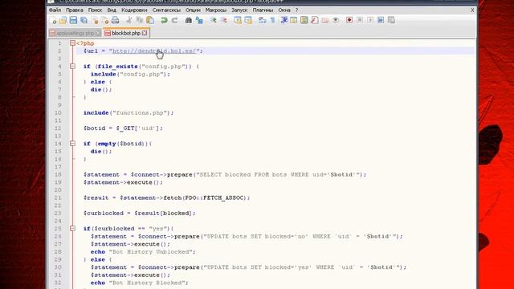Toggle file monitoring eye icon
Image resolution: width=514 pixels, height=289 pixels.
tap(336, 20)
